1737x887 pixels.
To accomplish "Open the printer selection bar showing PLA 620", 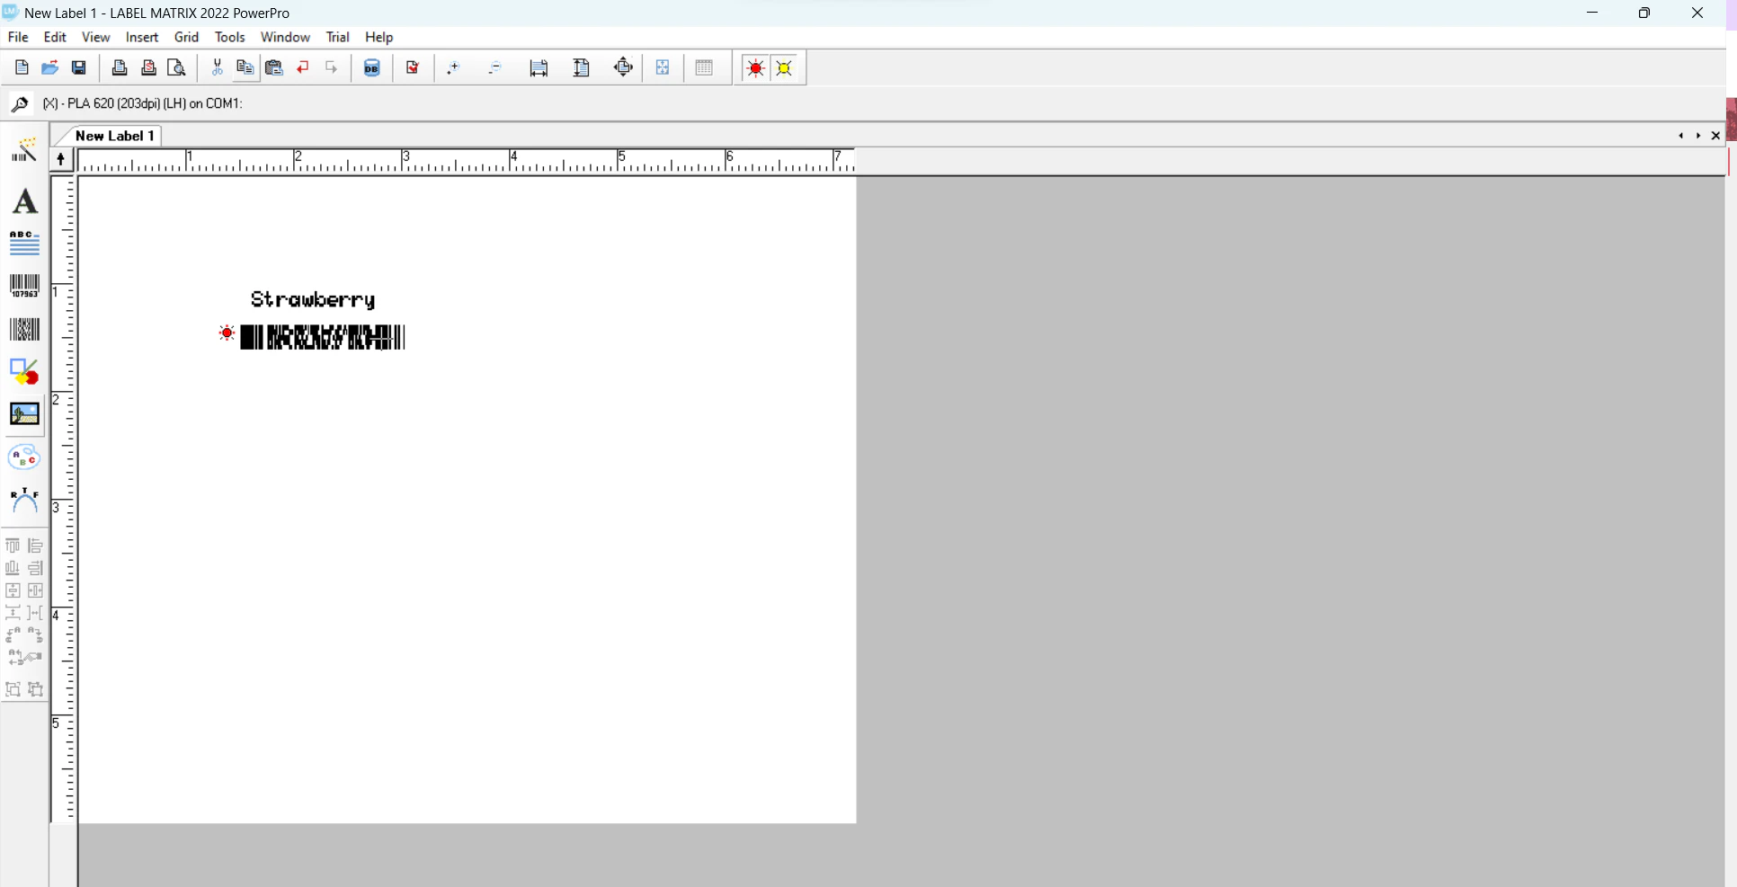I will pyautogui.click(x=144, y=103).
